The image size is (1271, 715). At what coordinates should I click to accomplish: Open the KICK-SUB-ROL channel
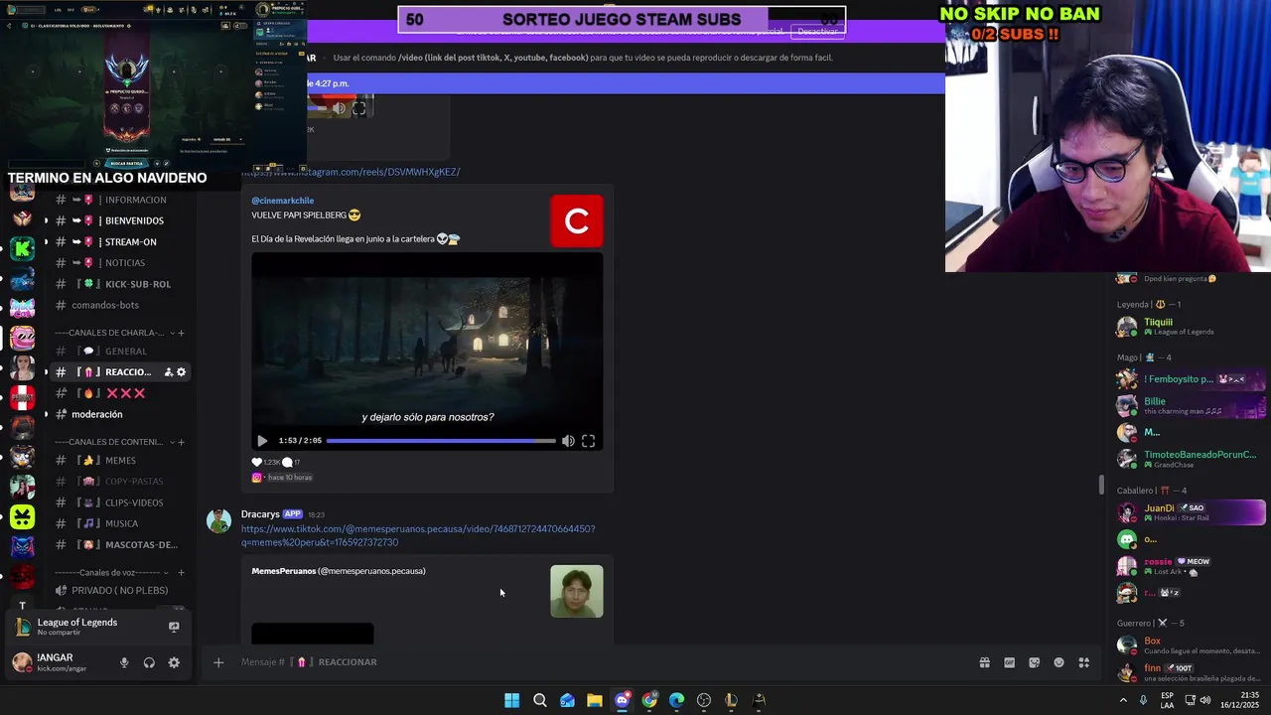[118, 284]
